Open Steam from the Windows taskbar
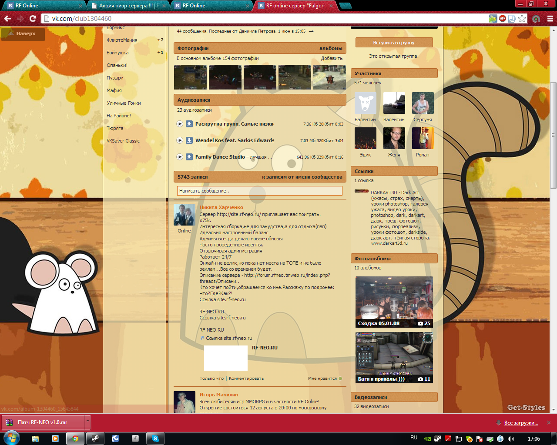557x445 pixels. [x=95, y=438]
